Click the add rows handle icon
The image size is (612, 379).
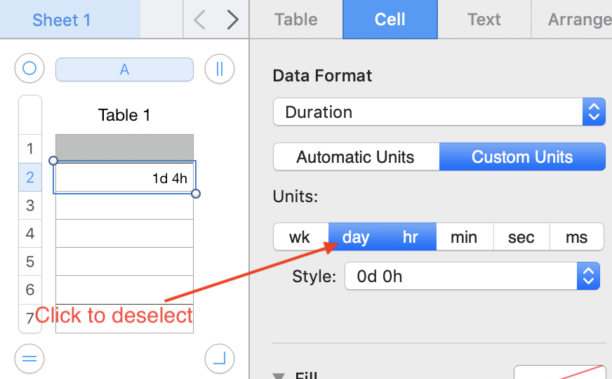pyautogui.click(x=29, y=359)
